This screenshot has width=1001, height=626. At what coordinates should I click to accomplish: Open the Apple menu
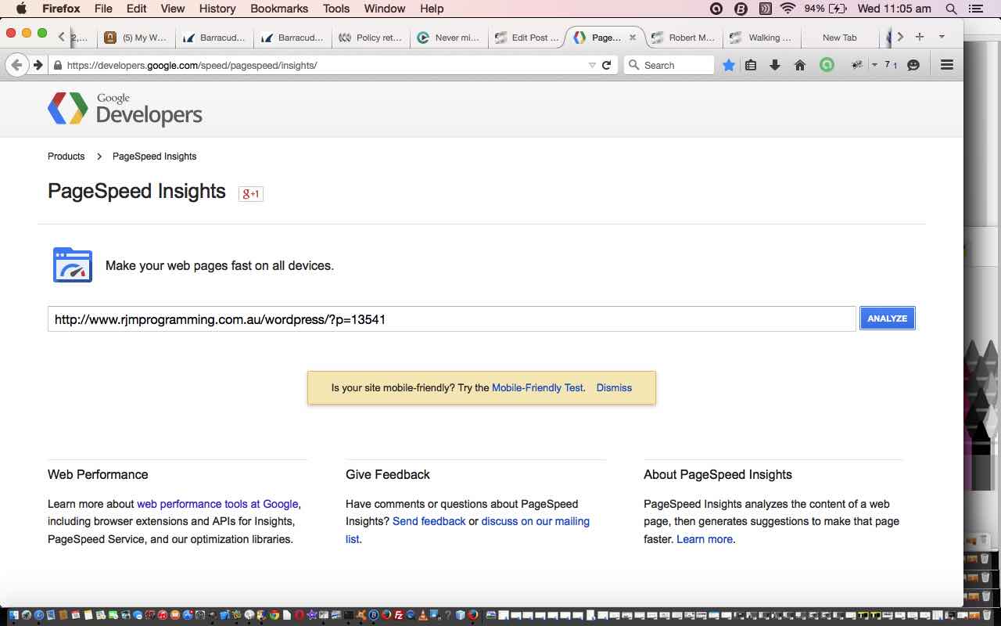(21, 9)
